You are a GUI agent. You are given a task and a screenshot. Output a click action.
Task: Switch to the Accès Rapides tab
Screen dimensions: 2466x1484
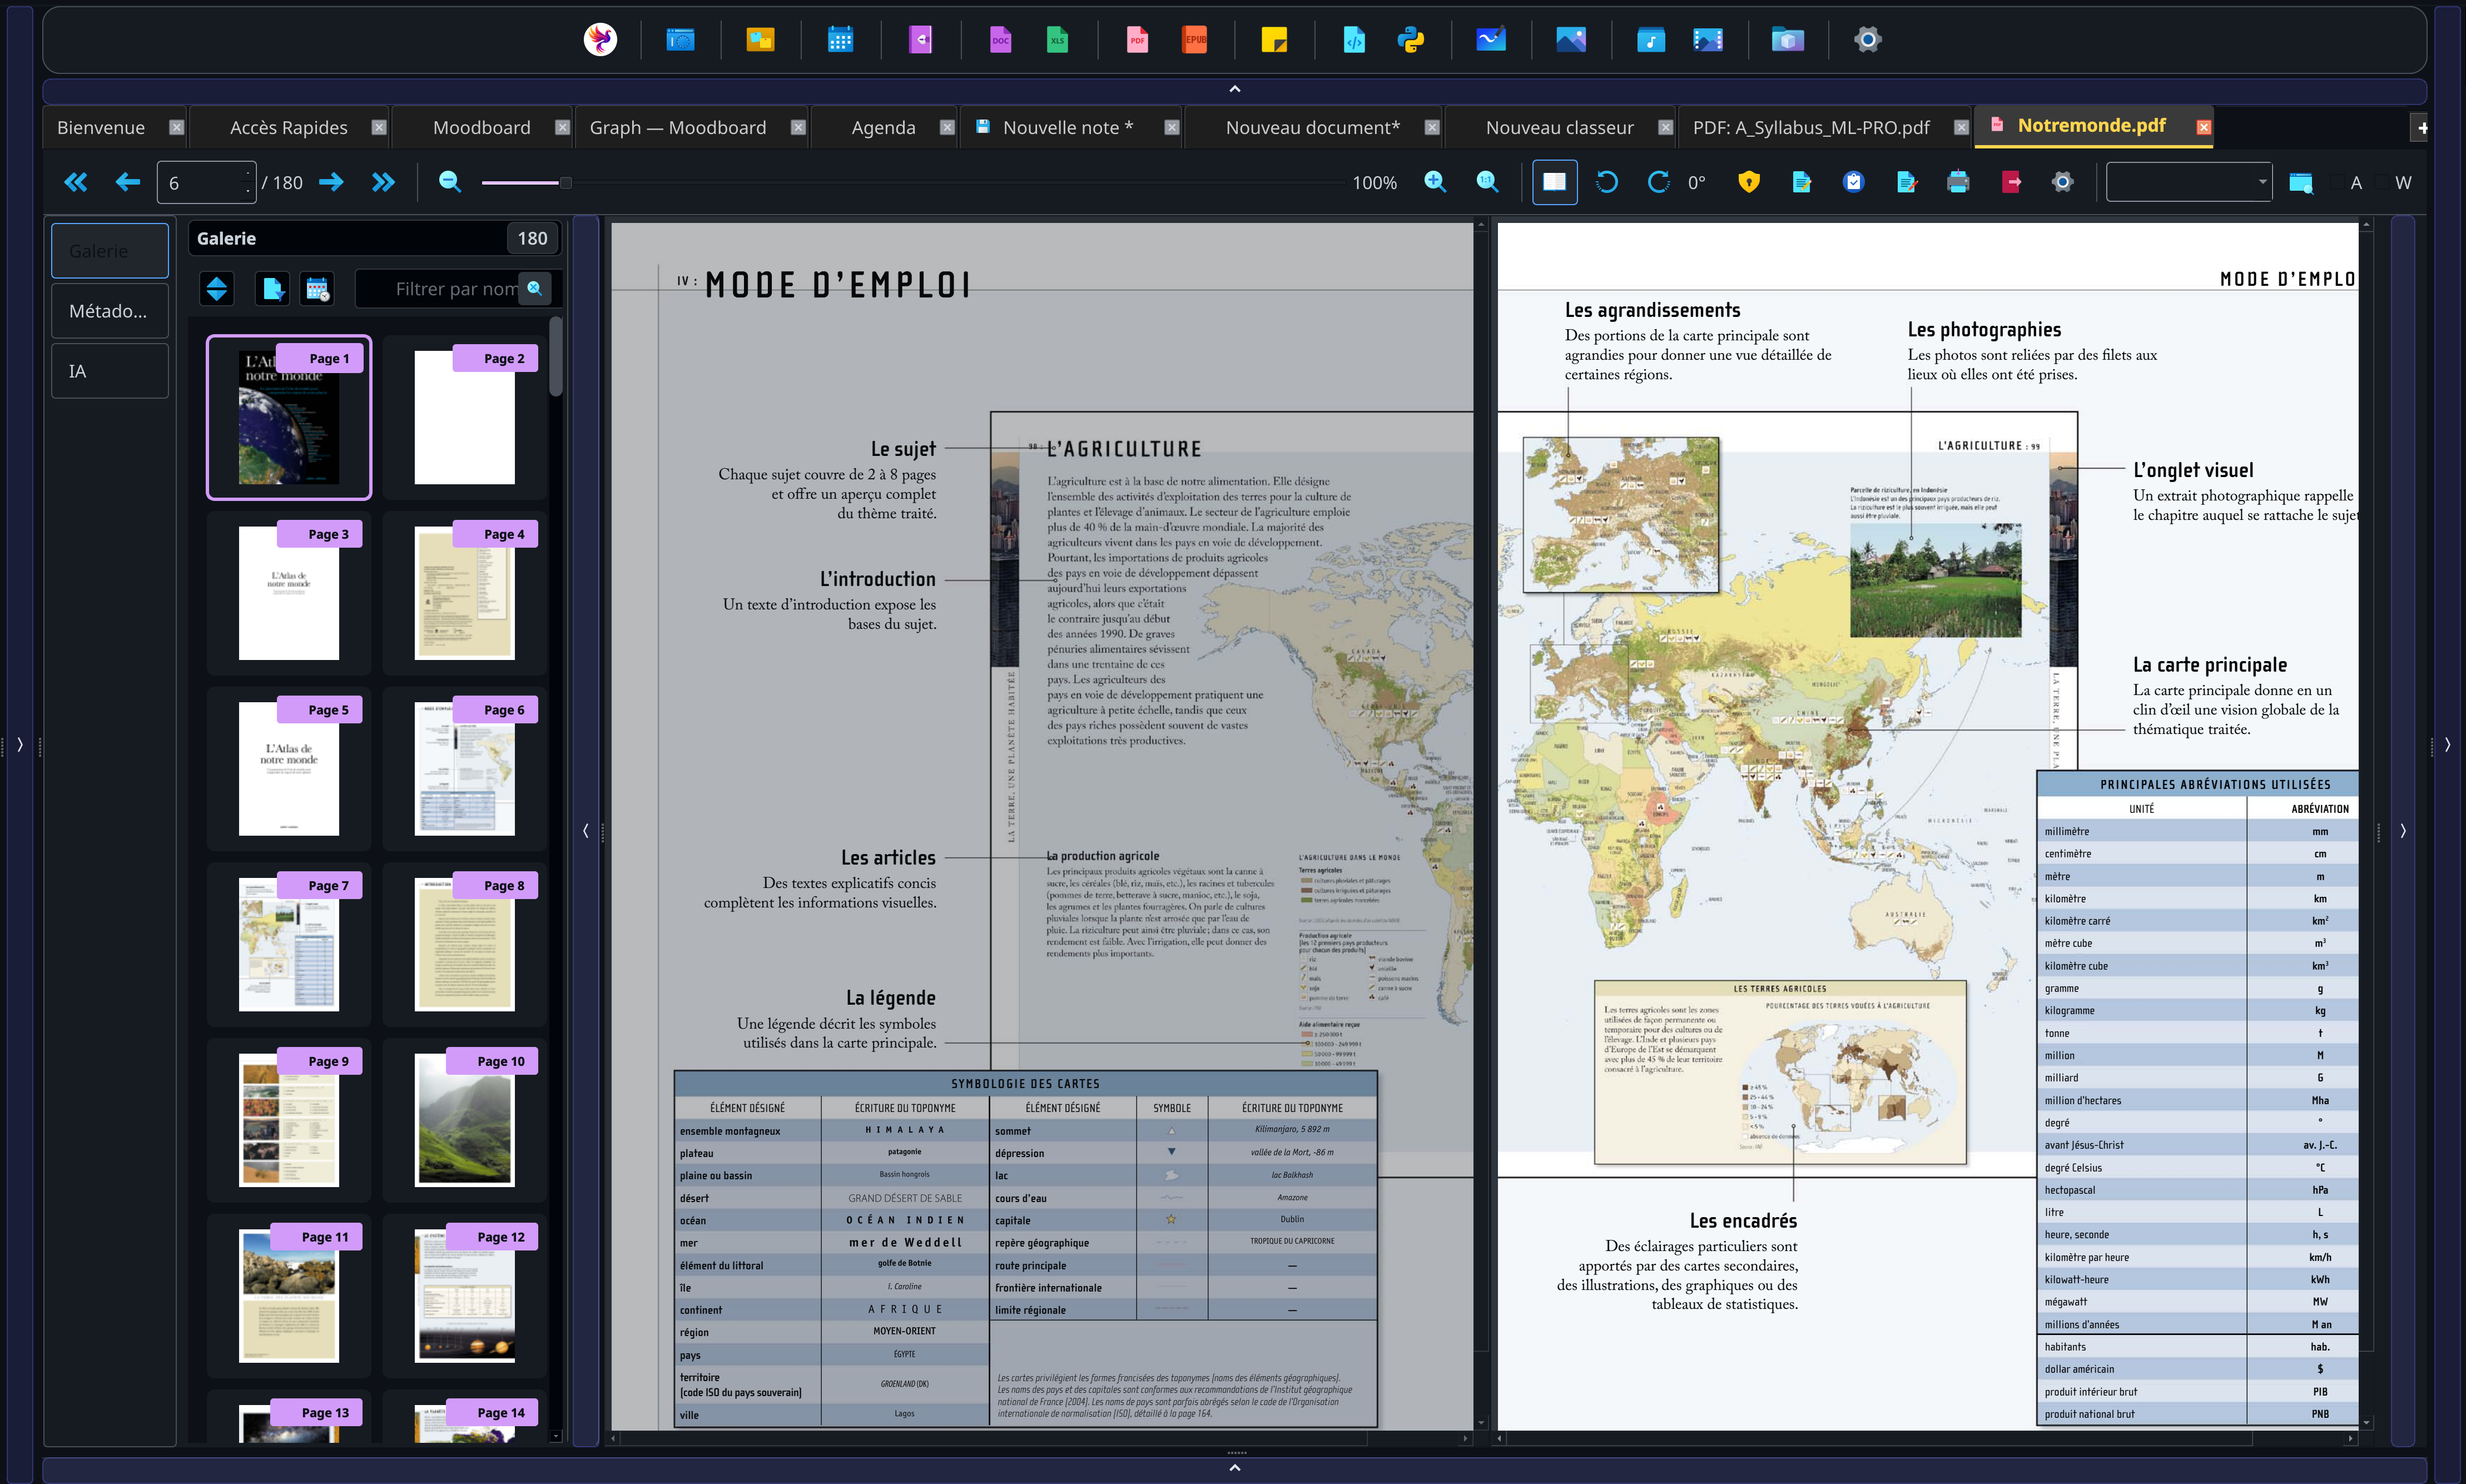coord(289,127)
